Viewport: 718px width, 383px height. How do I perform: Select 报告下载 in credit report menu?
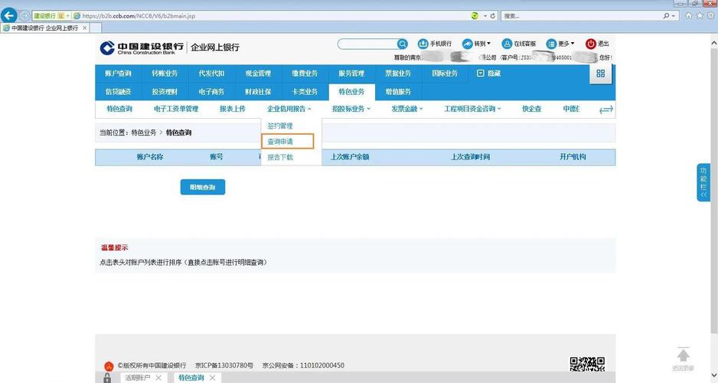280,158
